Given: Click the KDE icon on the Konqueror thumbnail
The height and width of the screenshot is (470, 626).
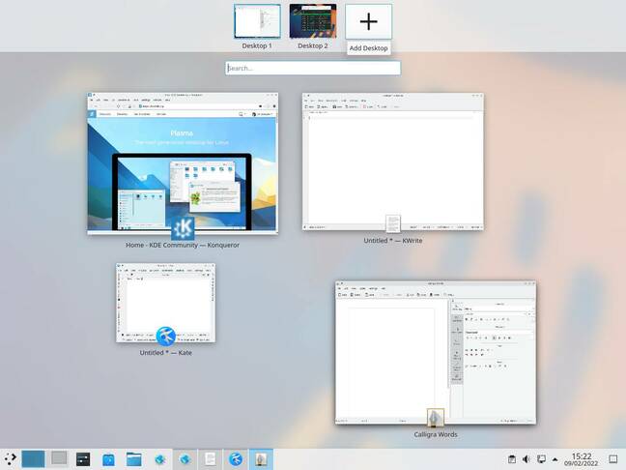Looking at the screenshot, I should click(183, 228).
